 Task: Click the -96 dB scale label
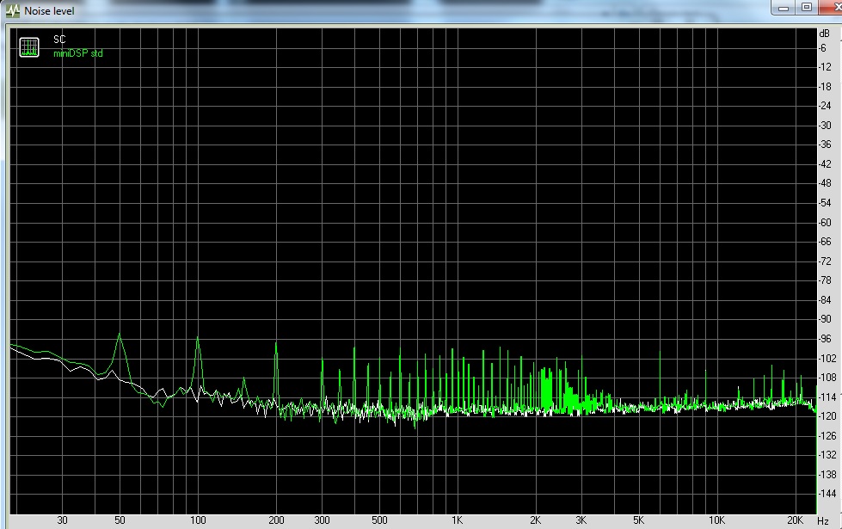pyautogui.click(x=825, y=339)
